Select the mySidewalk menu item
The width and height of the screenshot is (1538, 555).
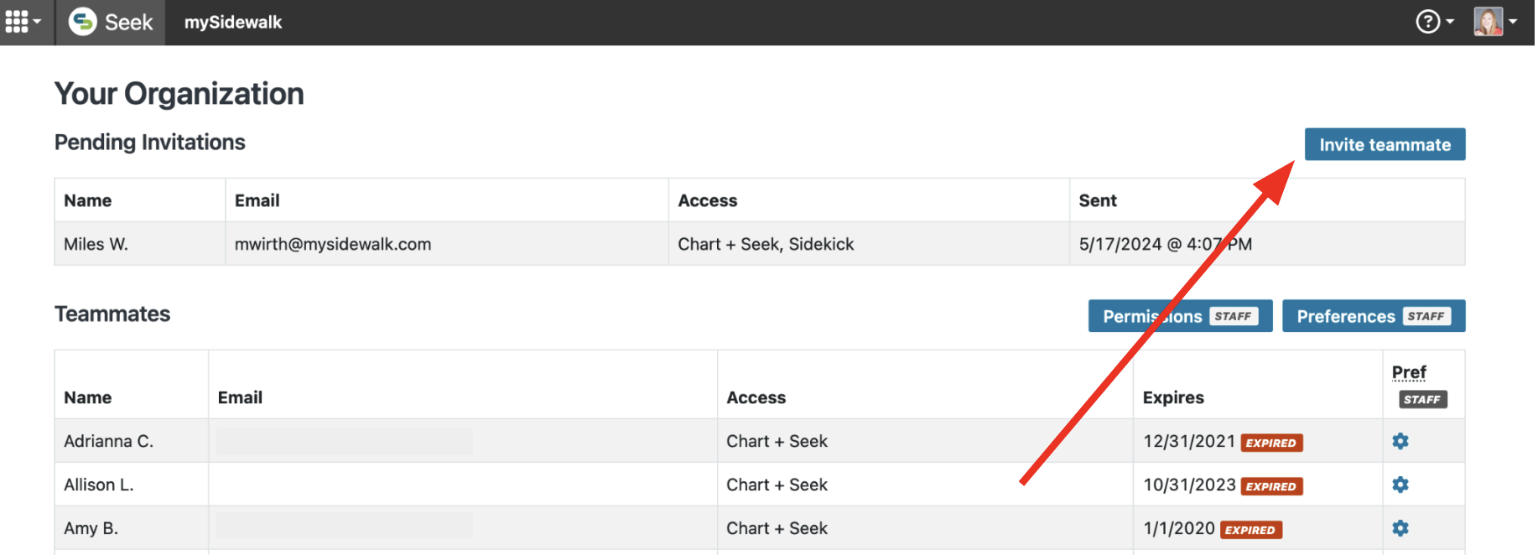(233, 23)
